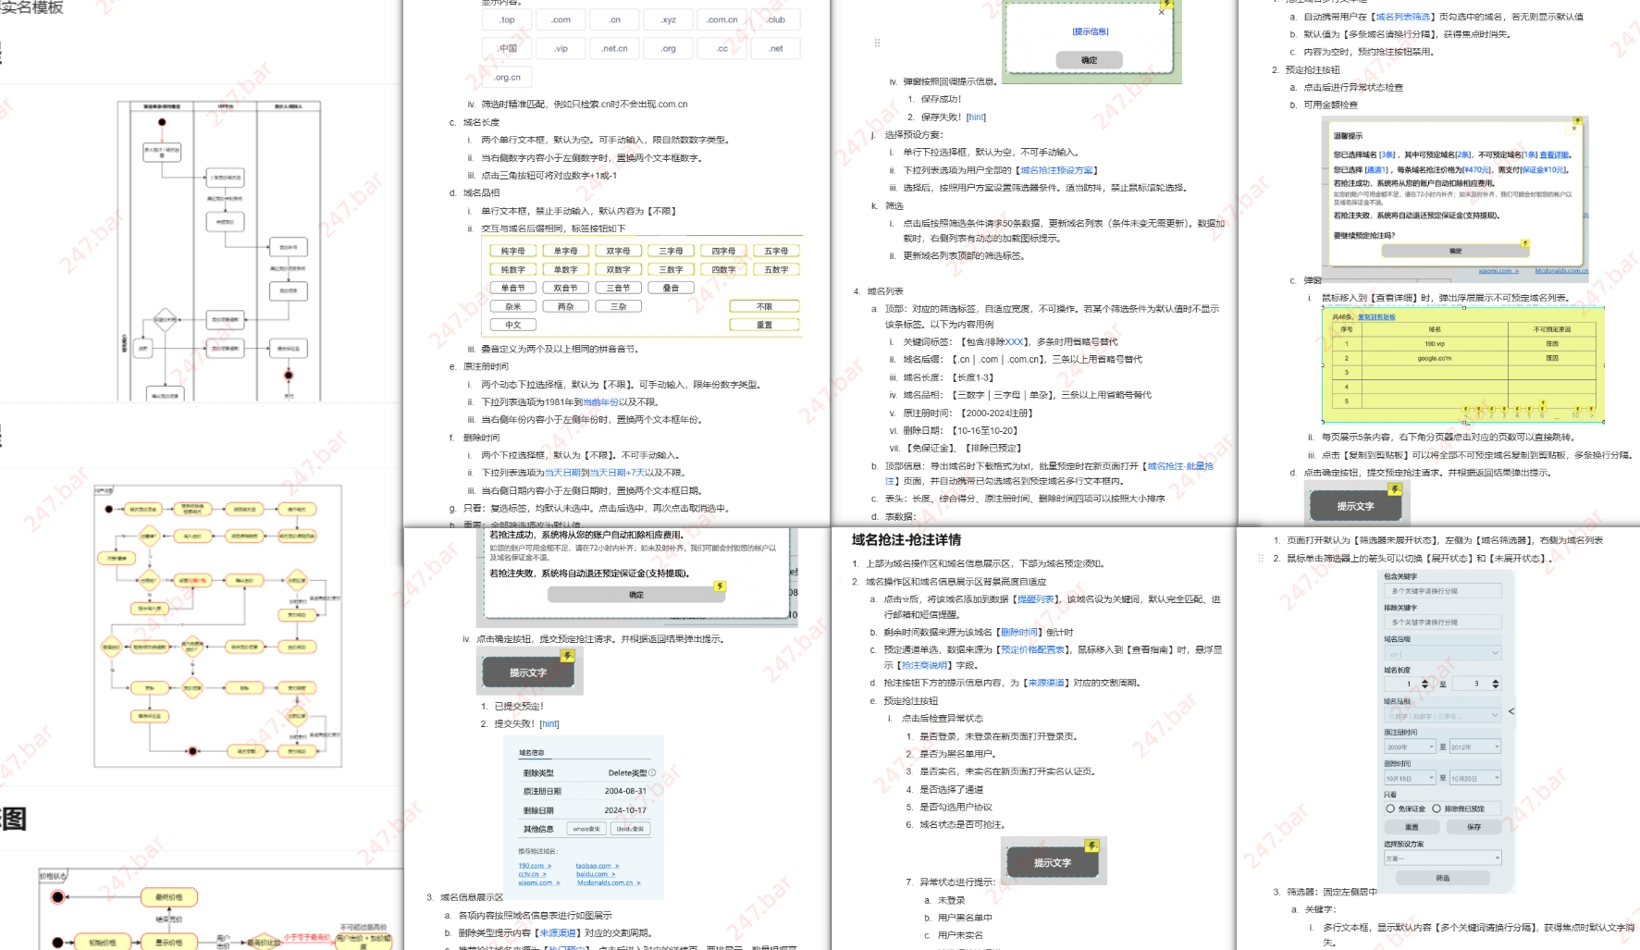
Task: Click the lightning icon on the 提示文字 toast under 已提交预定
Action: (567, 656)
